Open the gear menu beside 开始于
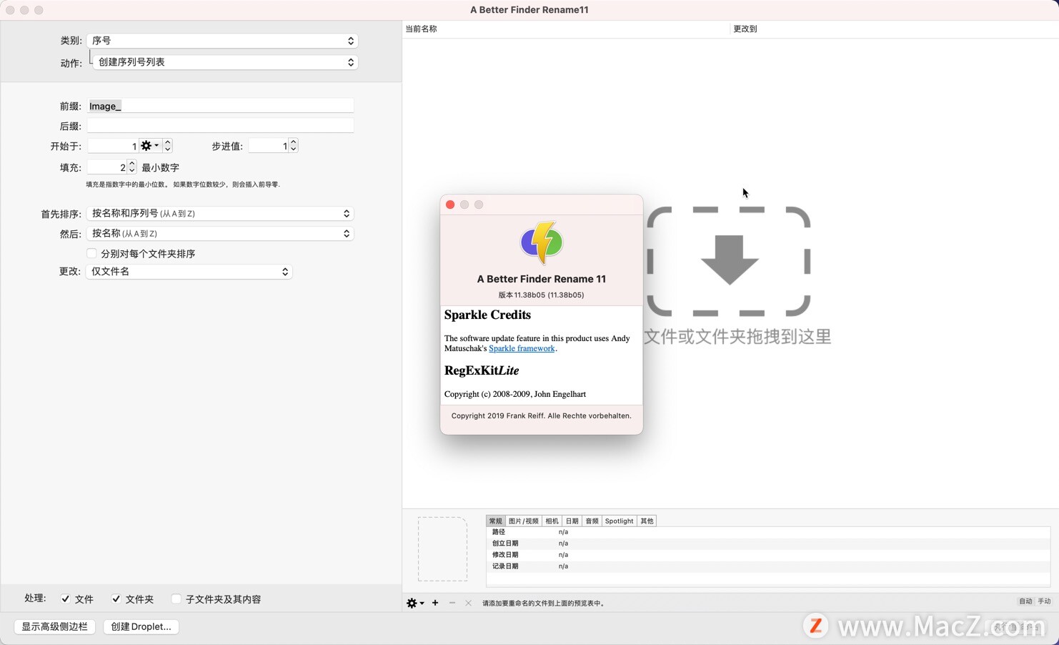Viewport: 1059px width, 645px height. point(150,146)
